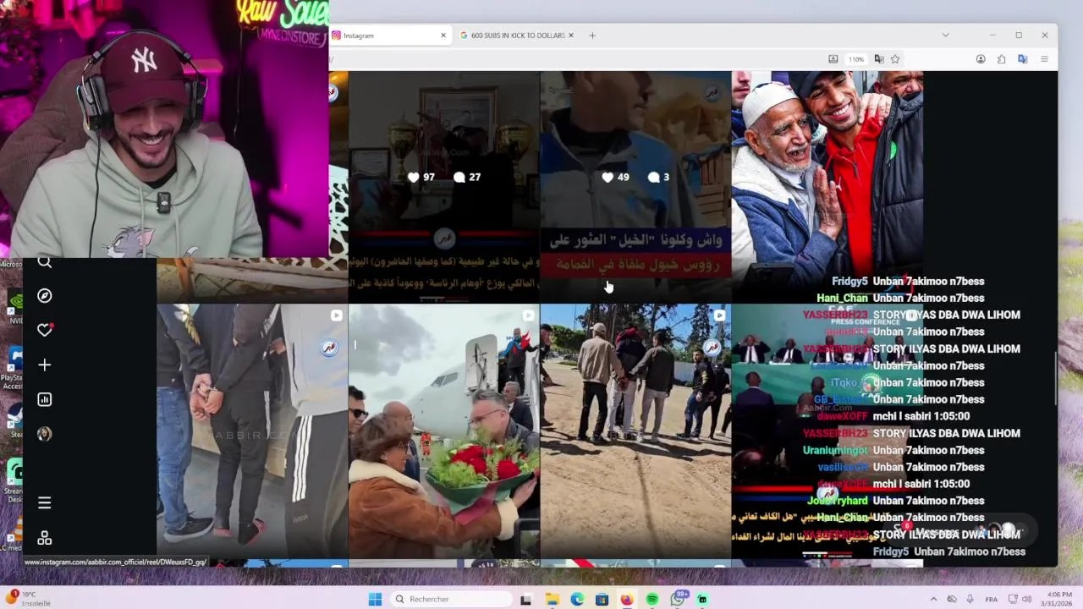Open File Explorer from the taskbar
Image resolution: width=1083 pixels, height=609 pixels.
552,599
